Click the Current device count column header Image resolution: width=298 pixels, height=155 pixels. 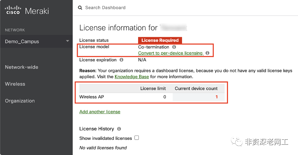196,88
